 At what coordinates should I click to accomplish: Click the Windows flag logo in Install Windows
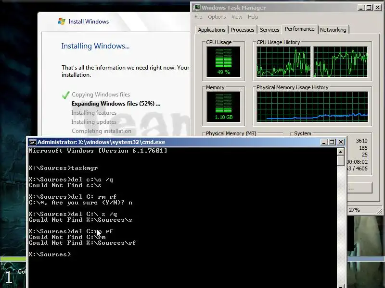(62, 21)
